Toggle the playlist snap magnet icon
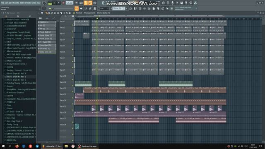 [42, 13]
